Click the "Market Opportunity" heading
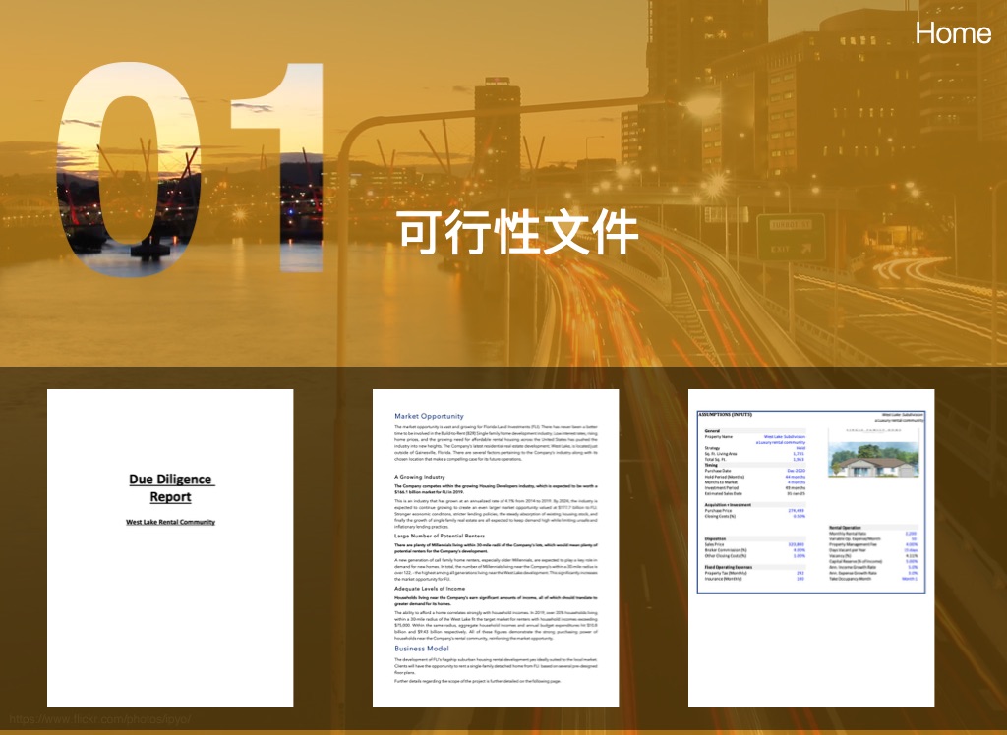This screenshot has height=735, width=1007. (x=429, y=417)
